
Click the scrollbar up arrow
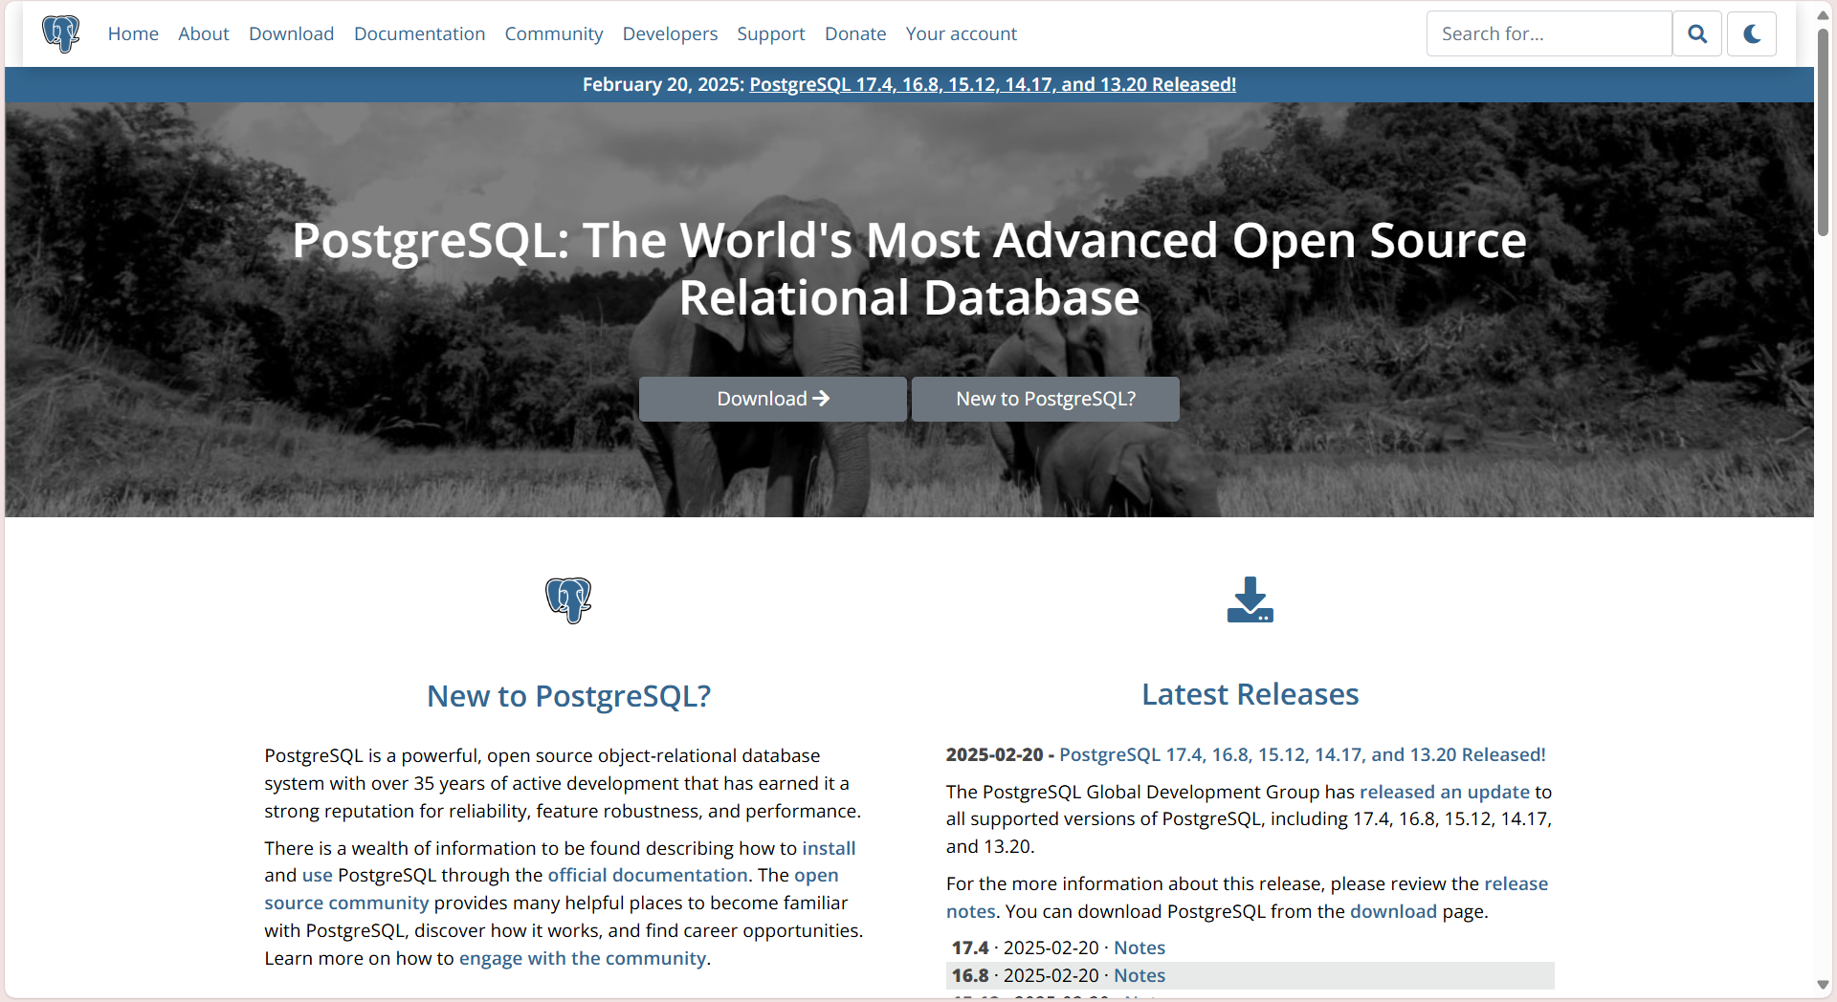(1823, 14)
